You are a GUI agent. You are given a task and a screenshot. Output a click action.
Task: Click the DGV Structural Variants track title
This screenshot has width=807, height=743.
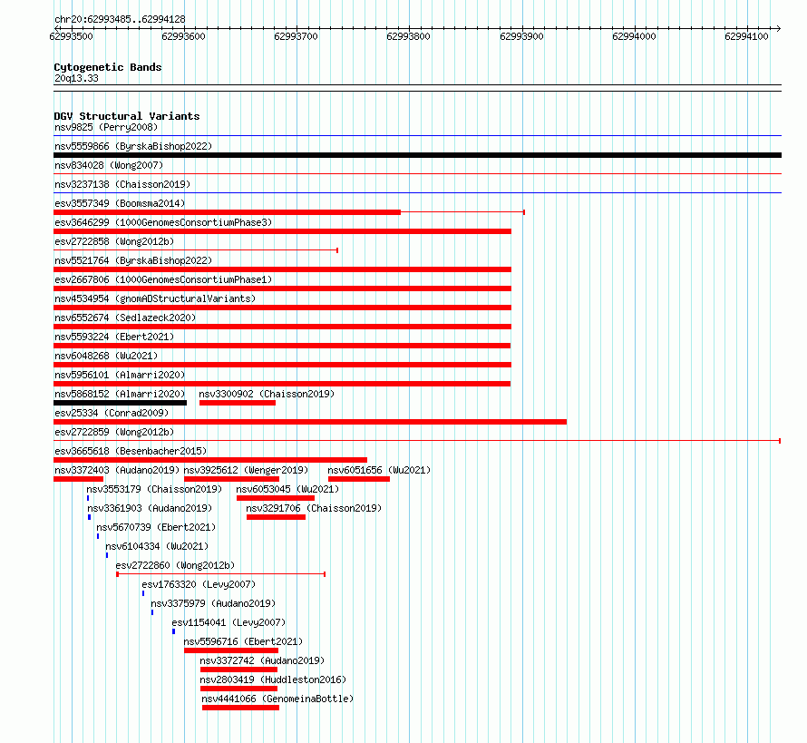pyautogui.click(x=127, y=116)
